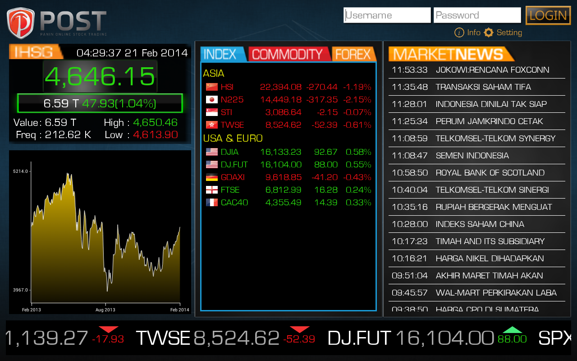Open Setting via the gear icon
577x361 pixels.
click(x=489, y=32)
